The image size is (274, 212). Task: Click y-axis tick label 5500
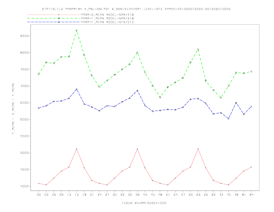click(x=24, y=136)
